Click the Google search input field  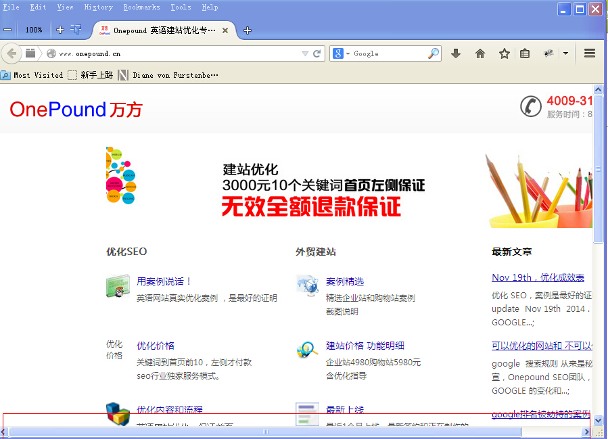click(390, 53)
